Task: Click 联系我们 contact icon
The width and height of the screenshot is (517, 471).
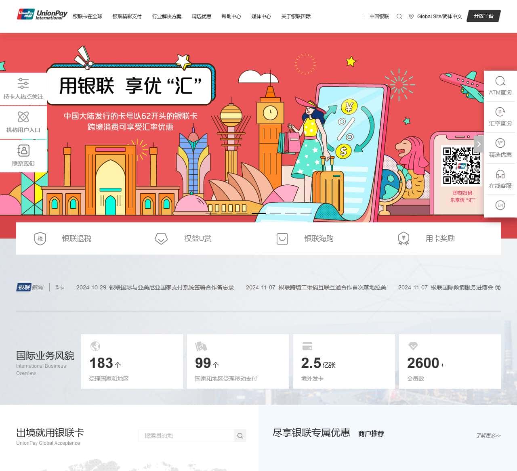Action: (23, 151)
